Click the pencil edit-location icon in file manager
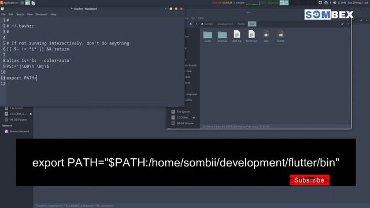The height and width of the screenshot is (208, 370). pyautogui.click(x=343, y=24)
